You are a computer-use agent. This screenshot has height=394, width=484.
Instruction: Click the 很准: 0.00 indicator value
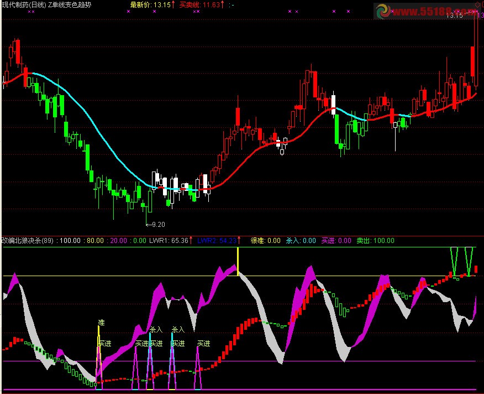coord(265,241)
